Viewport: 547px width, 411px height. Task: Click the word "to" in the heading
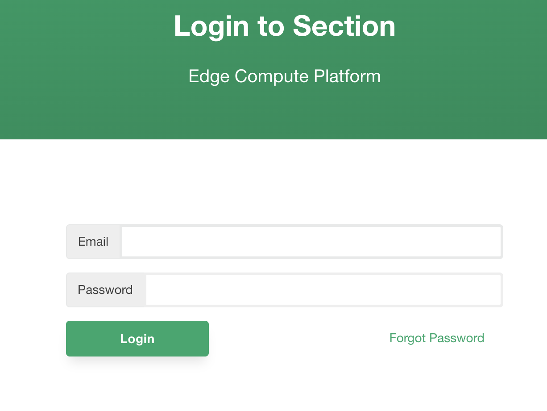pos(271,26)
